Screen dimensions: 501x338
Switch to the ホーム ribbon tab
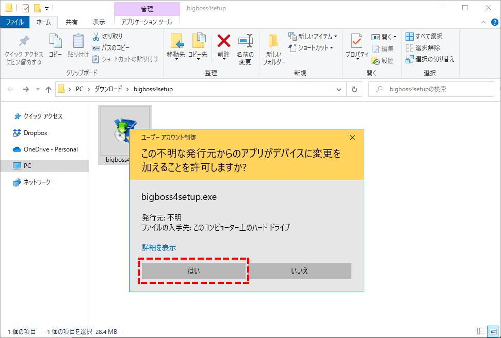43,22
